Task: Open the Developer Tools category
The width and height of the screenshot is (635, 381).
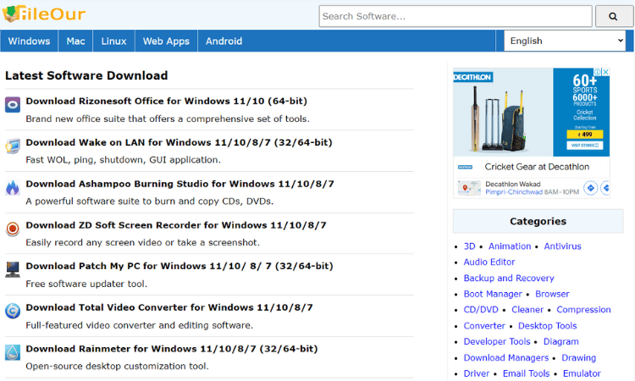Action: pos(497,342)
